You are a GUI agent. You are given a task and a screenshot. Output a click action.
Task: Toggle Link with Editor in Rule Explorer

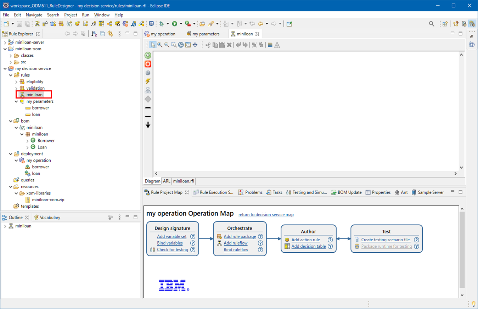pyautogui.click(x=110, y=34)
